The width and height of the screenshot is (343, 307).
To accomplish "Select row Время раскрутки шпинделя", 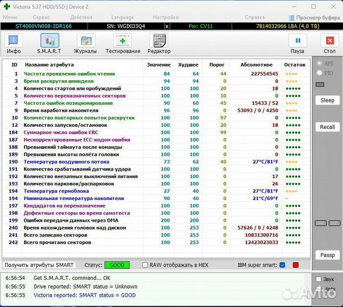I will pos(156,81).
